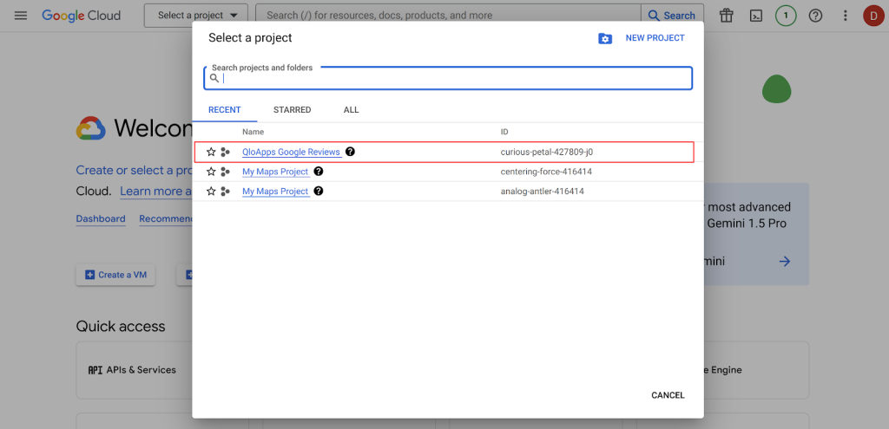Click the New Project button
The height and width of the screenshot is (429, 889).
pyautogui.click(x=655, y=38)
